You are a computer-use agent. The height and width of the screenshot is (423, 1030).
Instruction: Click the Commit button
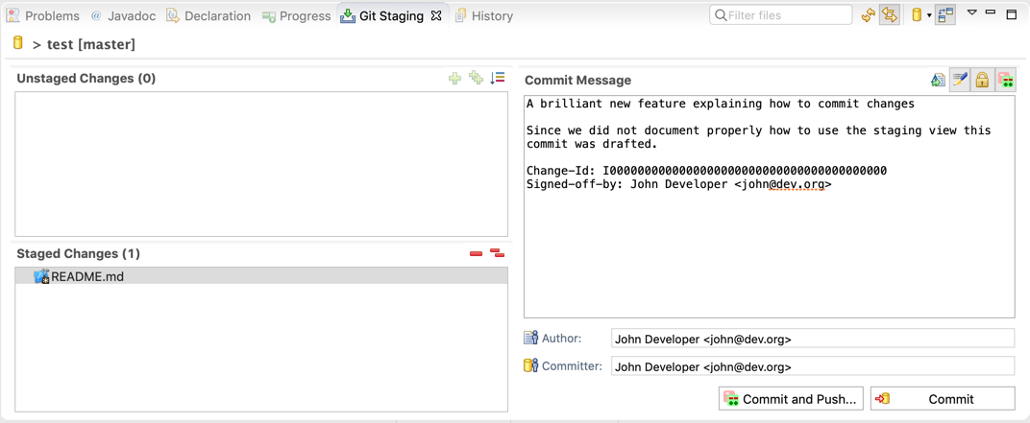pyautogui.click(x=943, y=399)
